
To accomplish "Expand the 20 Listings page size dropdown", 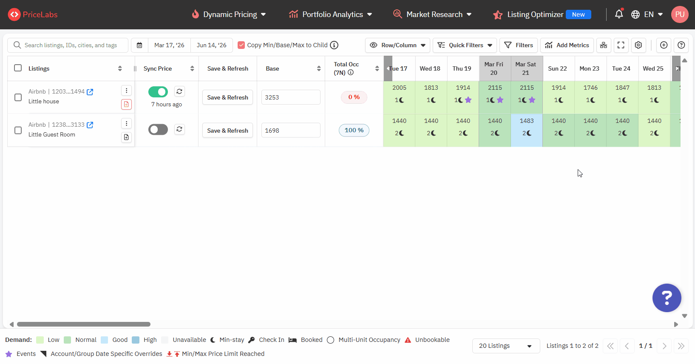I will pyautogui.click(x=505, y=346).
